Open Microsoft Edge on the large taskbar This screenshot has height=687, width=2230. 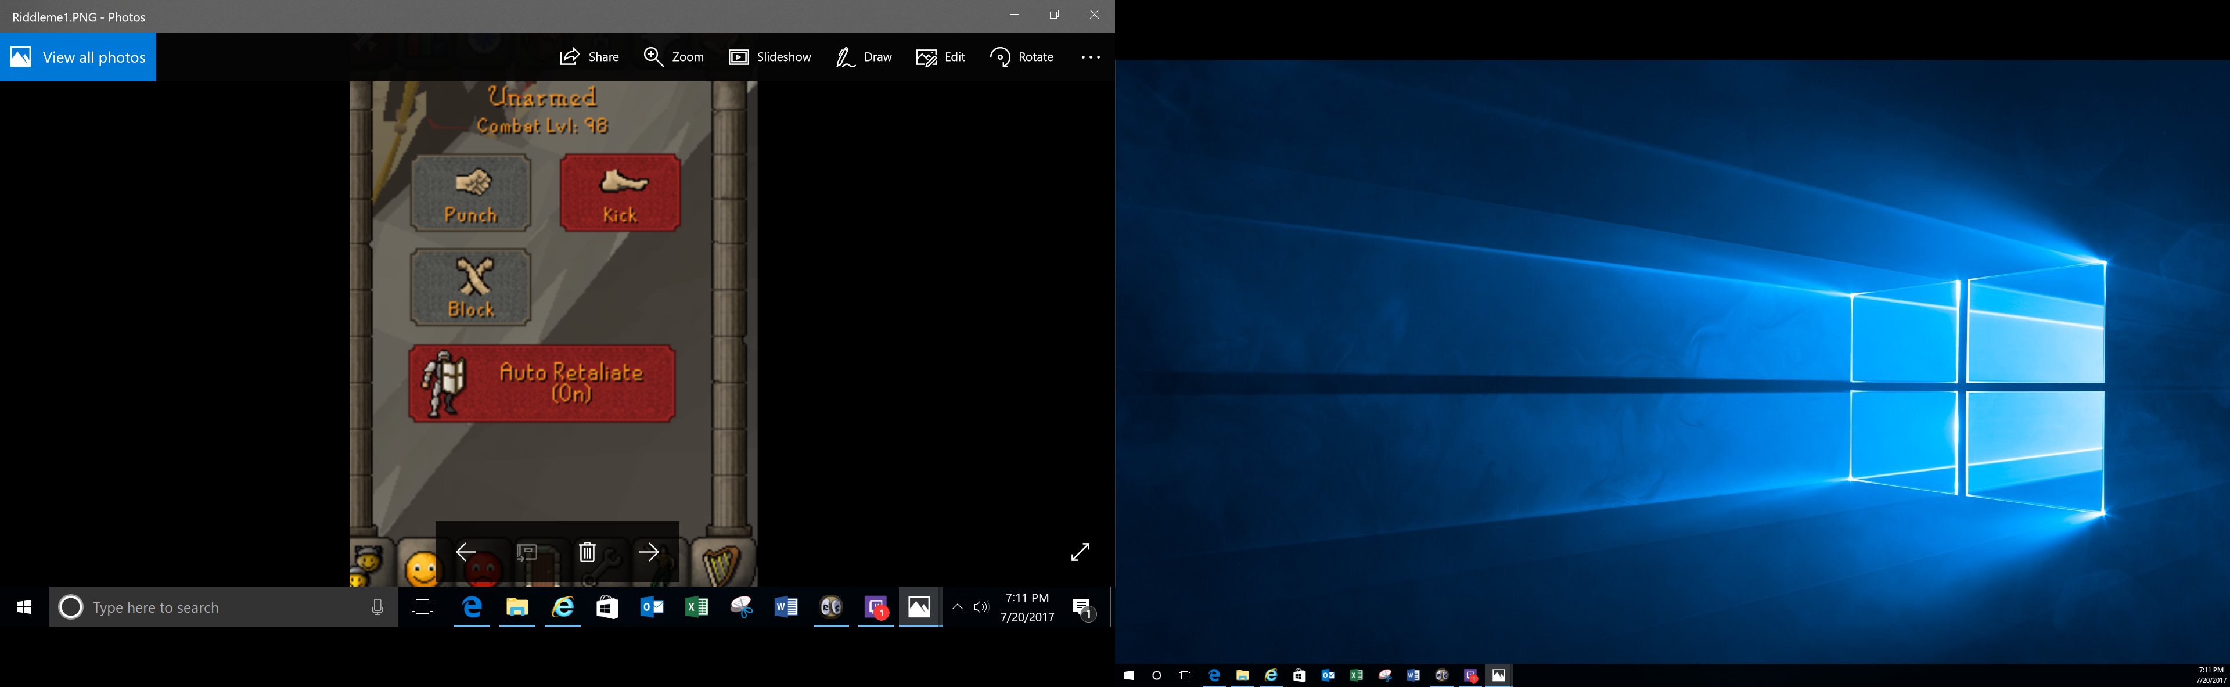pos(472,607)
